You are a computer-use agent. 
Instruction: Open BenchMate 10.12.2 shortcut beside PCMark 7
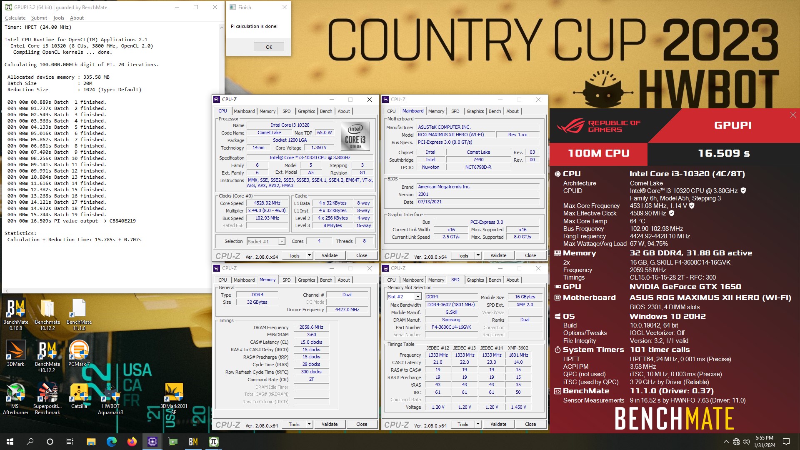pos(47,356)
